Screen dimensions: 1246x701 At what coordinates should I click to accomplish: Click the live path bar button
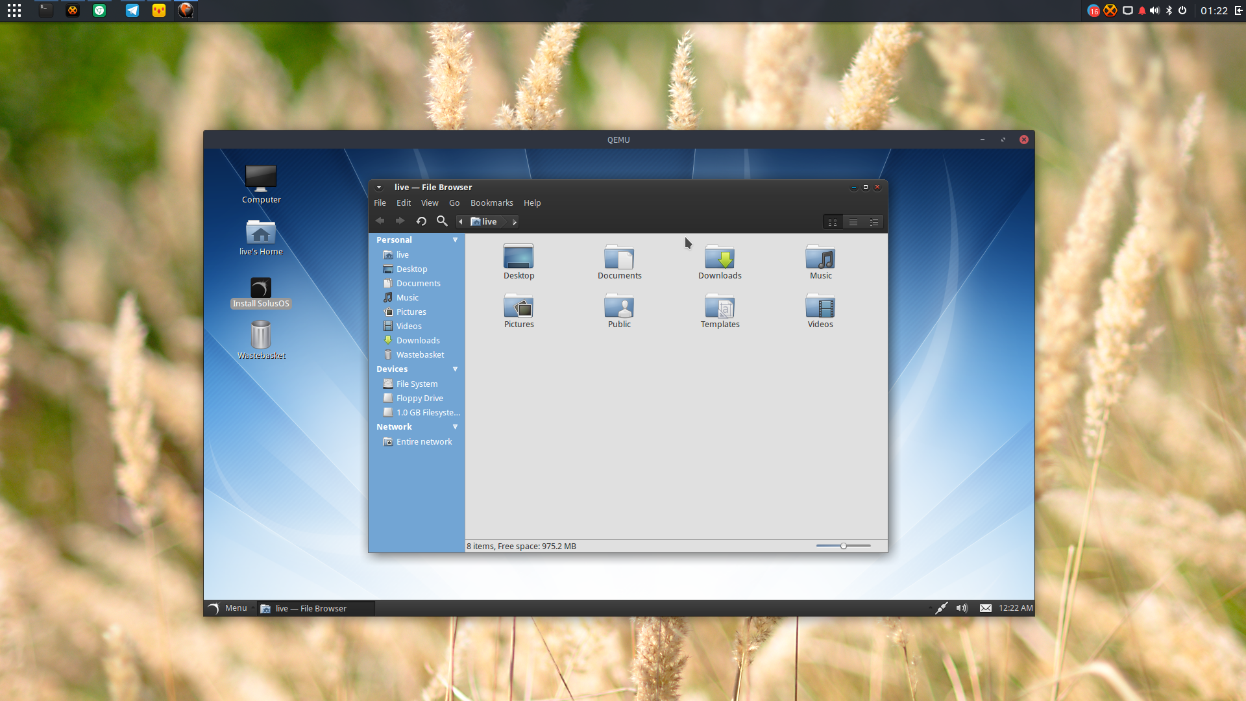484,222
